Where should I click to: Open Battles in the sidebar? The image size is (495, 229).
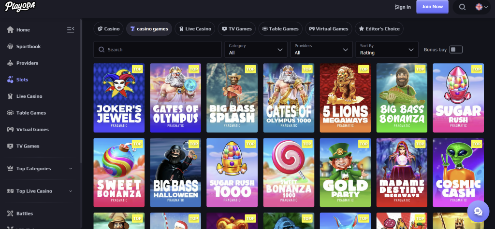click(x=24, y=213)
